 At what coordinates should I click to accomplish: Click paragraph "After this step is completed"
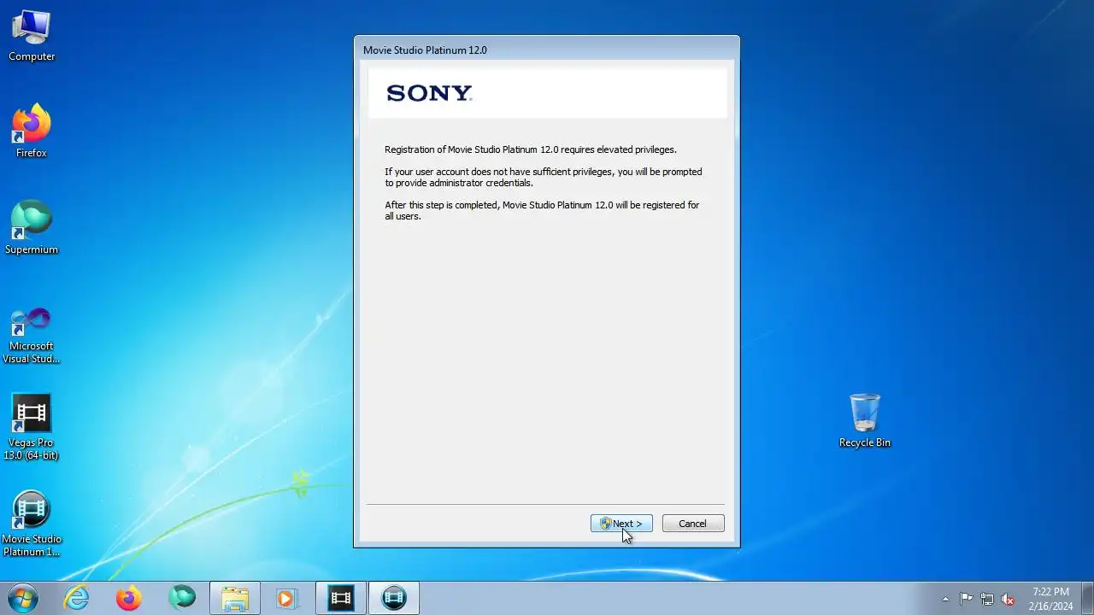(x=542, y=211)
